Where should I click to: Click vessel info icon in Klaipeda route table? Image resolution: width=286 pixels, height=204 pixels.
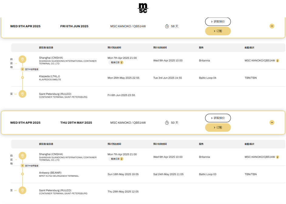click(277, 61)
